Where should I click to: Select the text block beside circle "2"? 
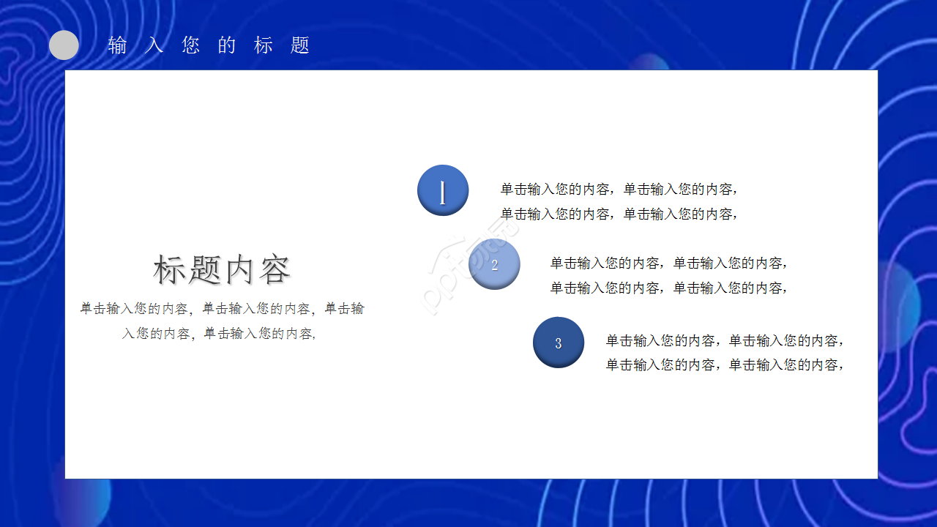tap(670, 275)
